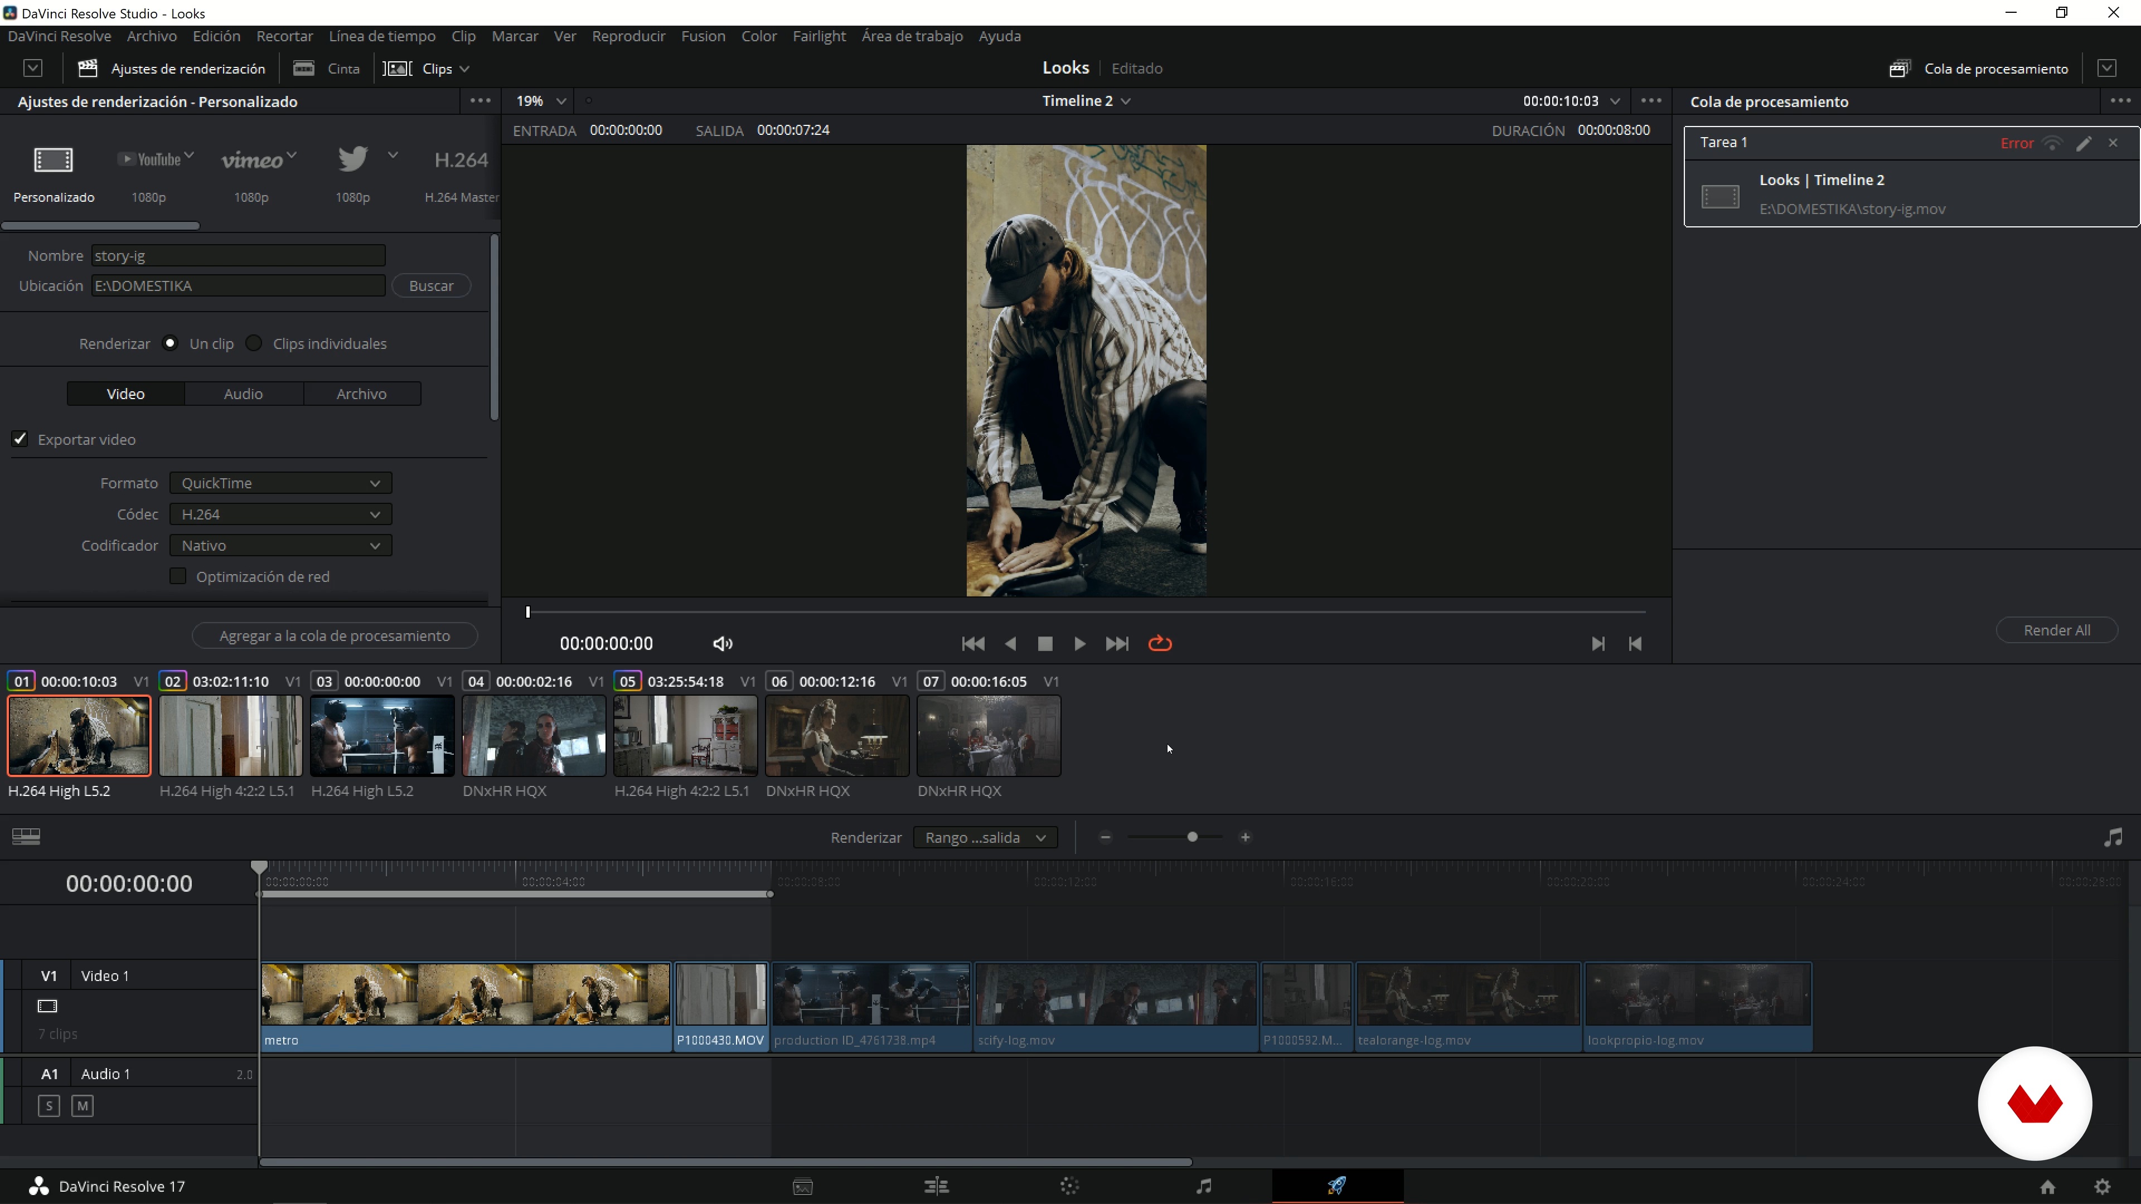
Task: Open the Renderizar range dropdown
Action: pyautogui.click(x=985, y=838)
